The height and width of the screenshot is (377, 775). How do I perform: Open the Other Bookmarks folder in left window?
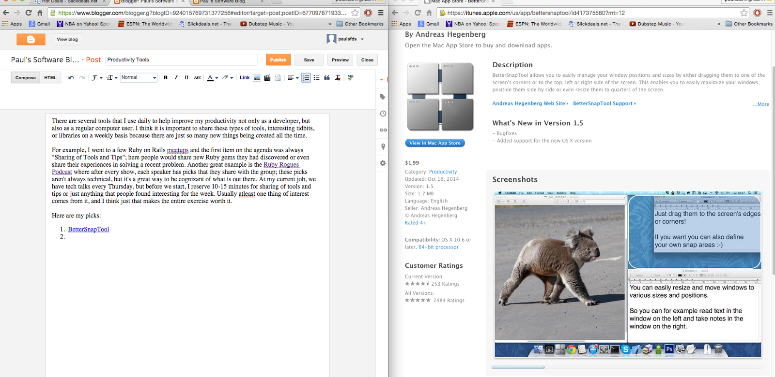[360, 24]
